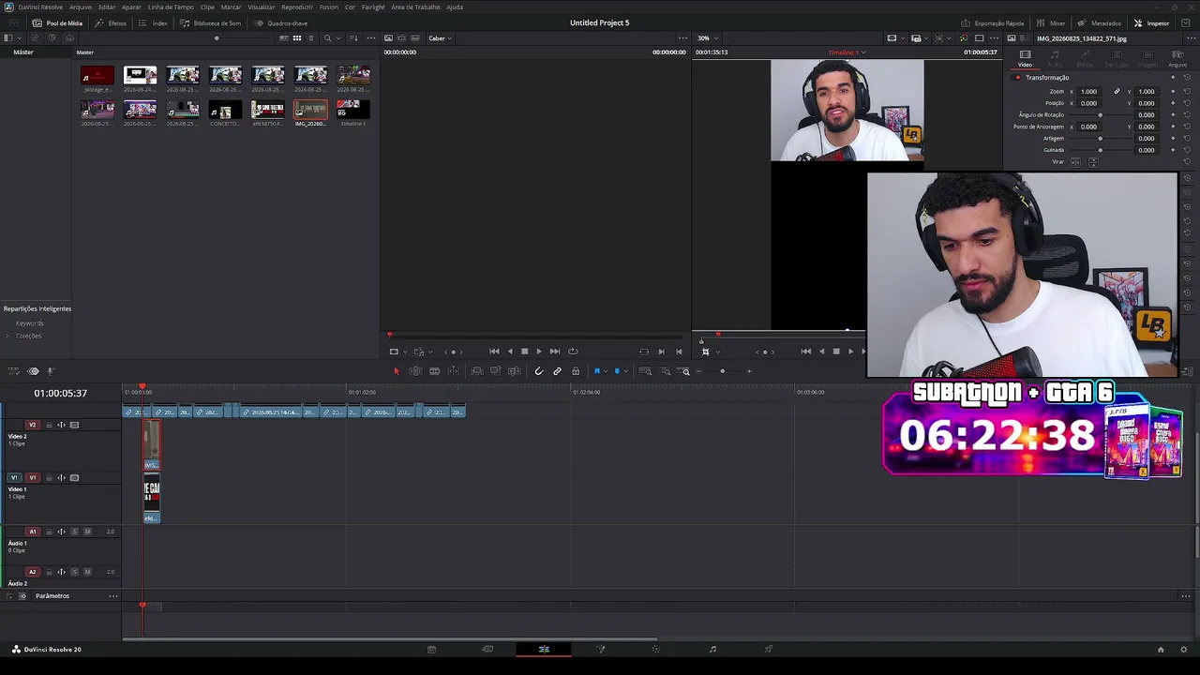Open media pool sort order menu

pos(353,38)
